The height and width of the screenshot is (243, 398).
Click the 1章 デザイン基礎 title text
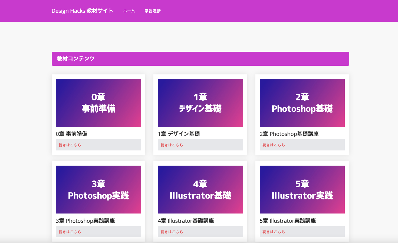click(x=179, y=134)
